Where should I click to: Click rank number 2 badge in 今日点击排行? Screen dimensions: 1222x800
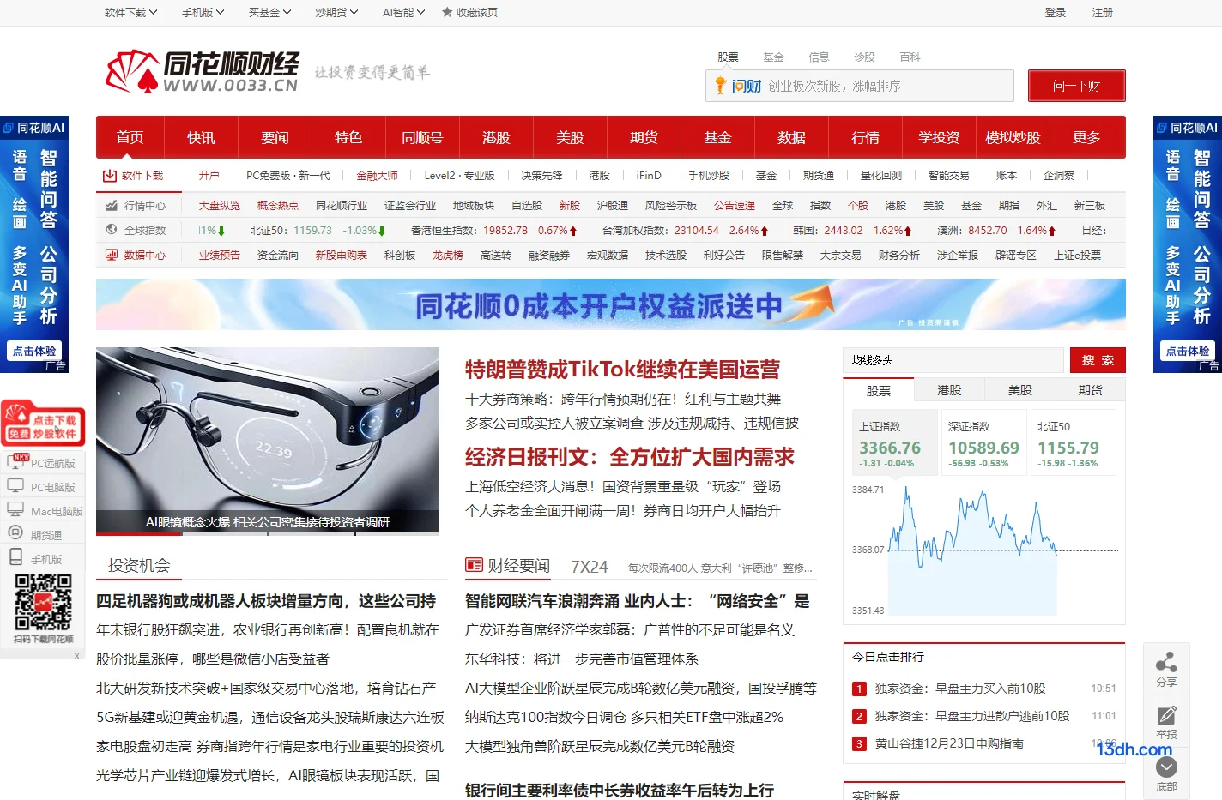pos(859,716)
